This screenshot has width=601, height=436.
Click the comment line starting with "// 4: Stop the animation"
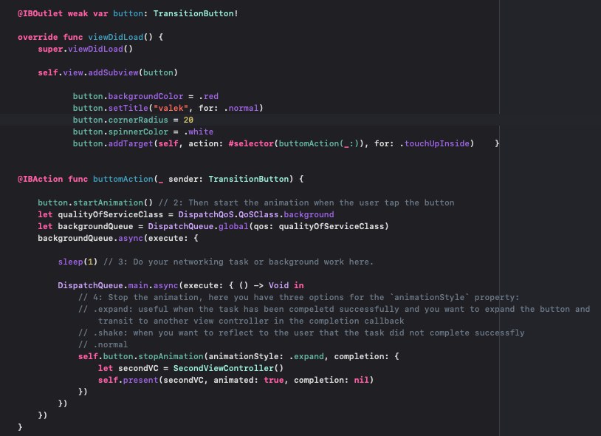[x=298, y=298]
